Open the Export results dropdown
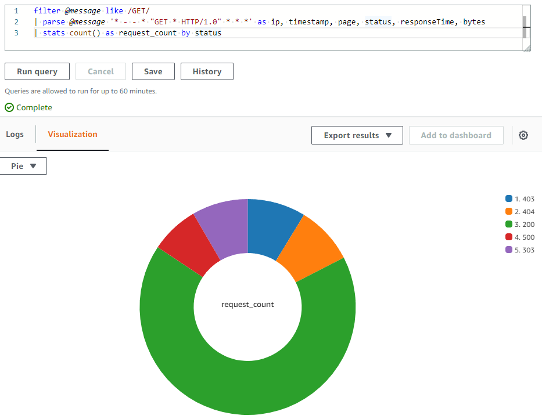 pyautogui.click(x=357, y=135)
